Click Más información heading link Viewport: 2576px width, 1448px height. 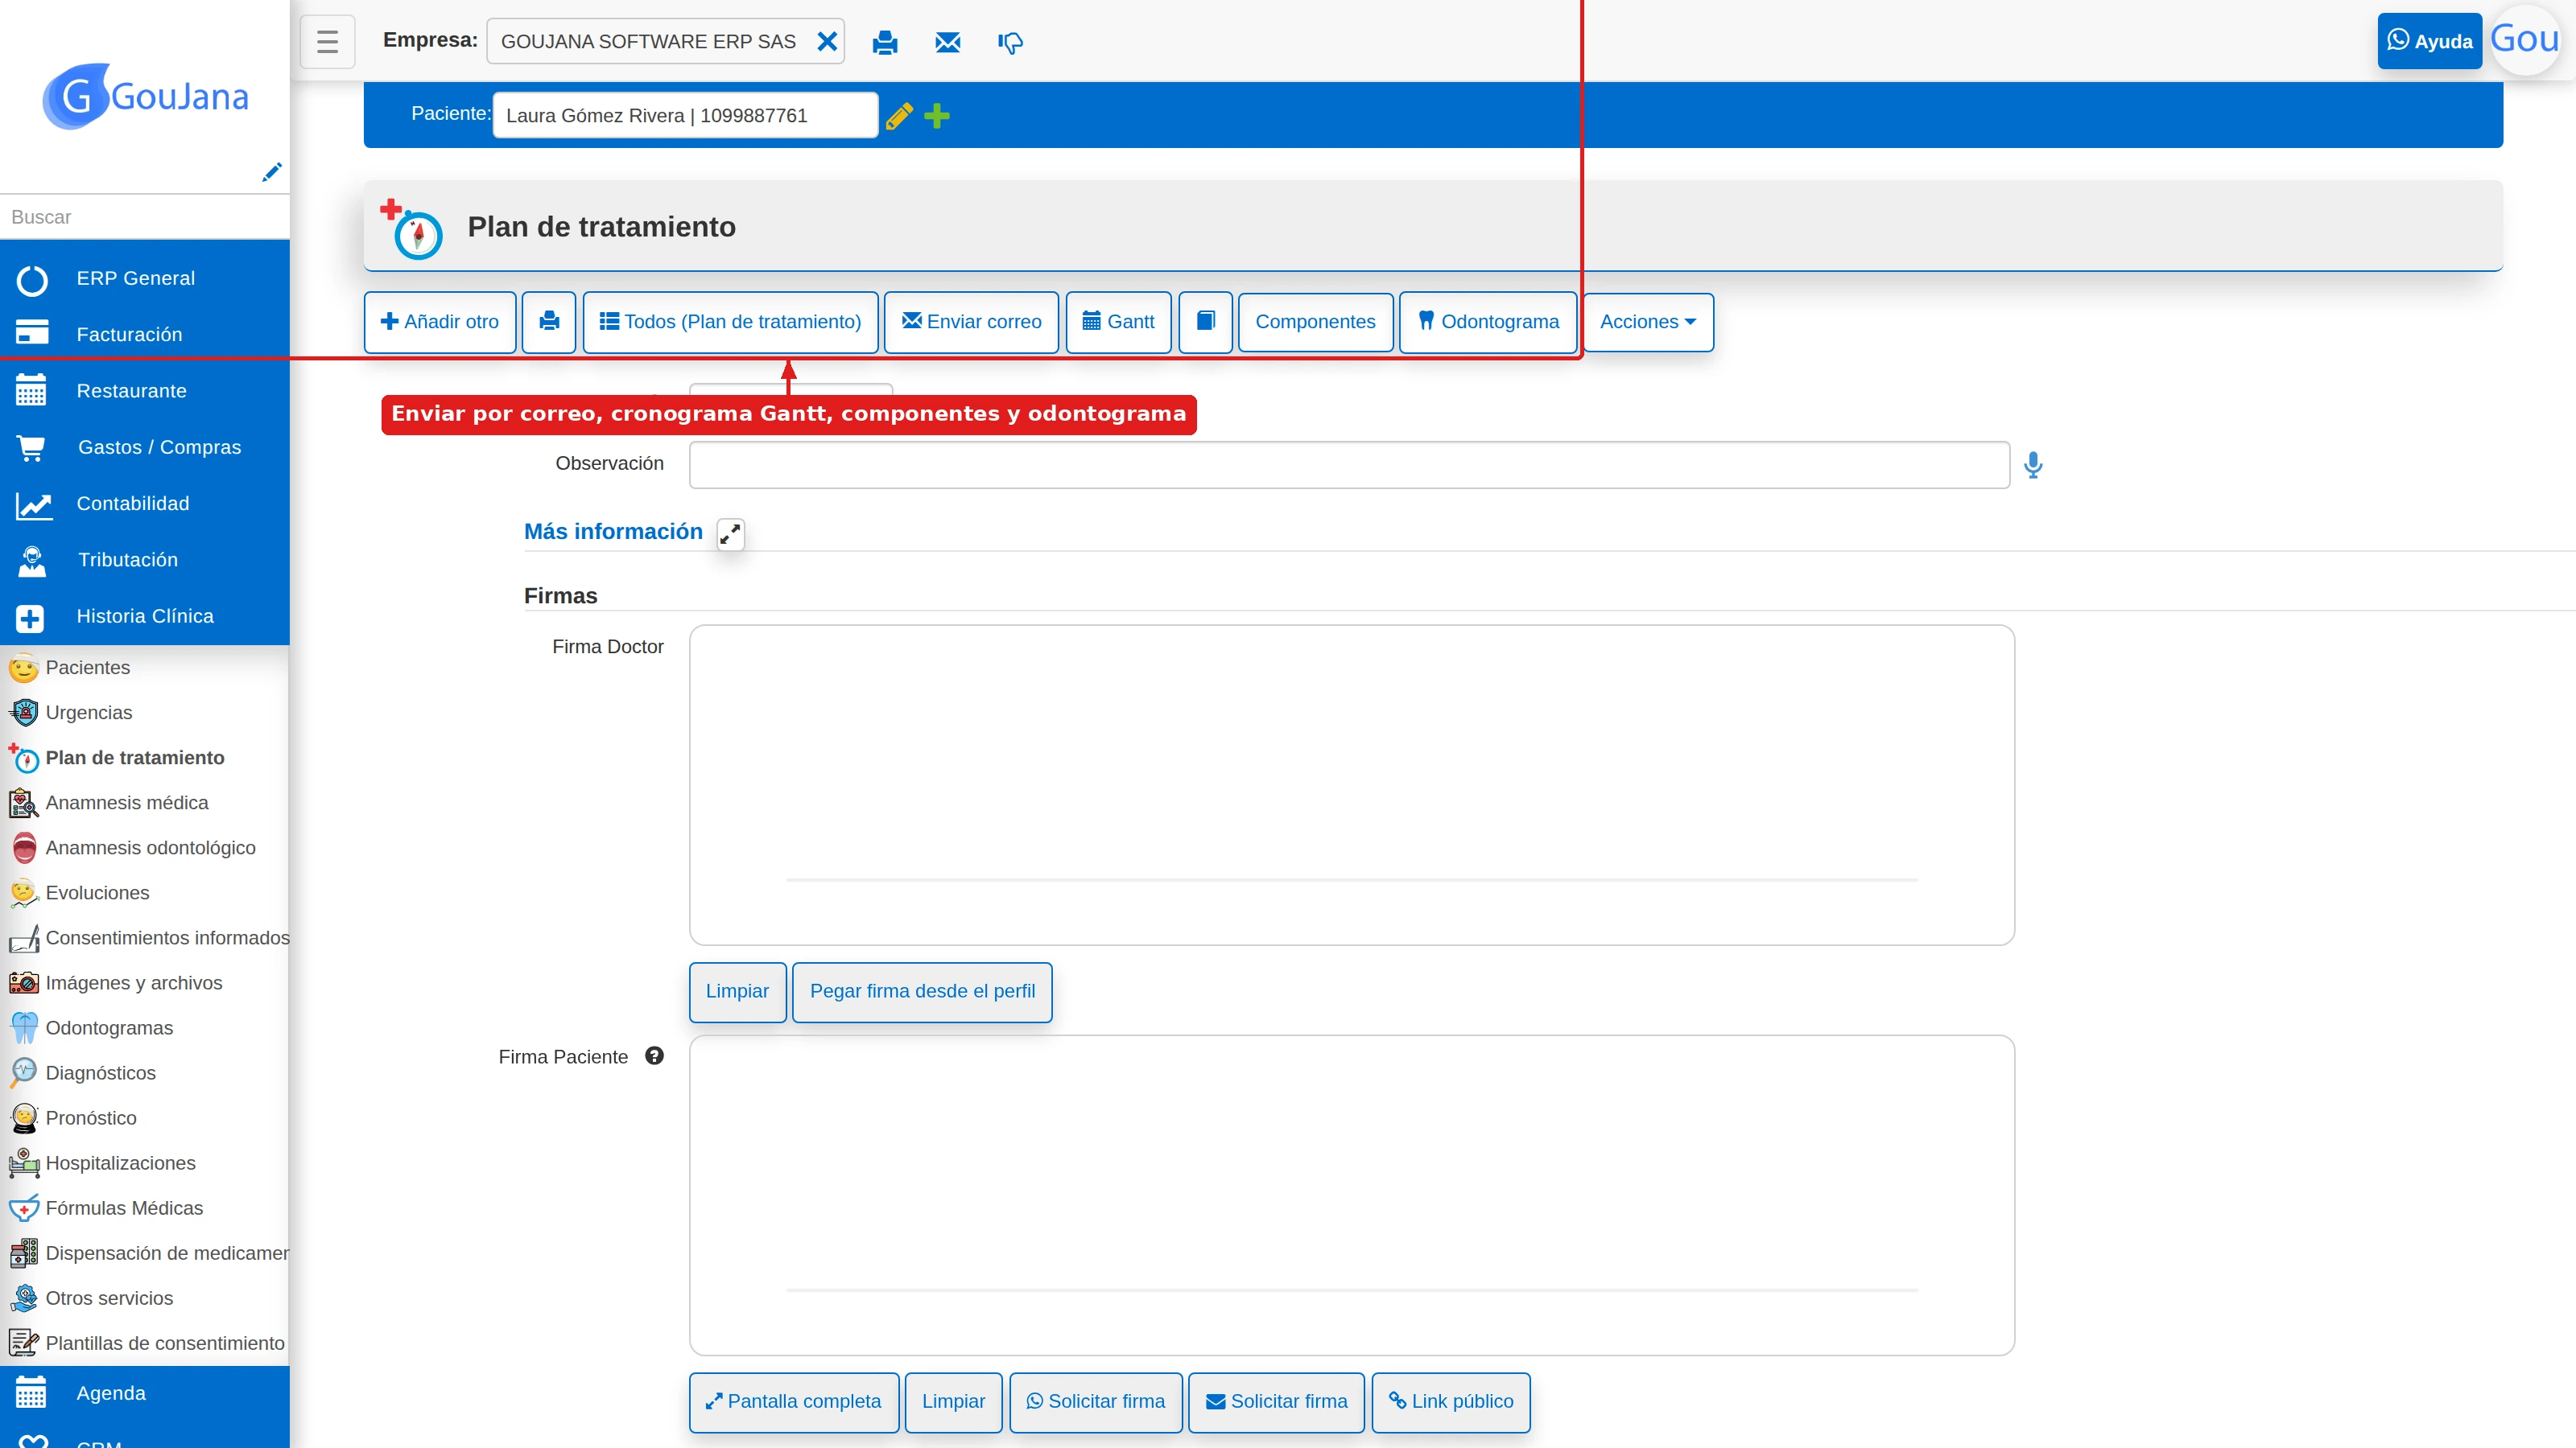[613, 532]
